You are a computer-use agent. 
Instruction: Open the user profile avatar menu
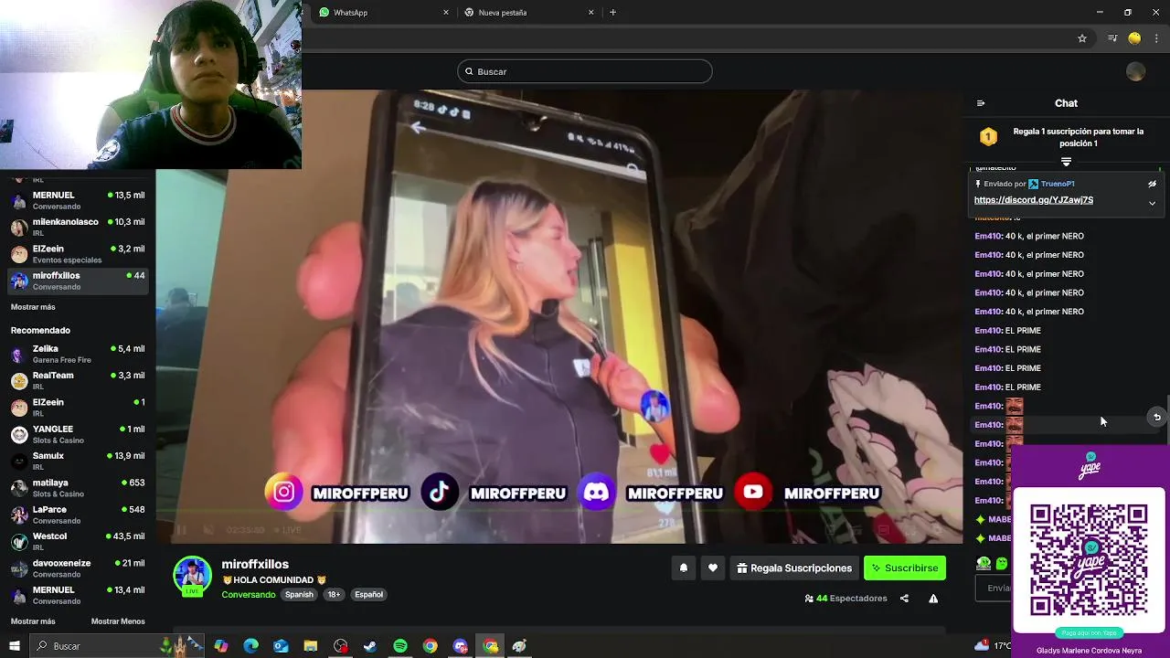pos(1136,71)
